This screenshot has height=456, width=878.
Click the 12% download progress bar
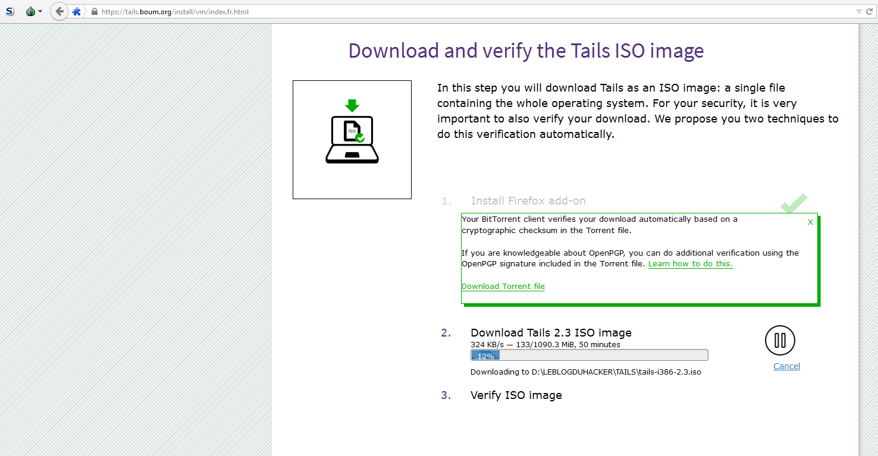tap(589, 356)
